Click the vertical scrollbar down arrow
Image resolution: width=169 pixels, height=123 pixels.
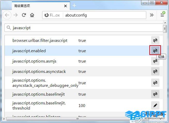tap(165, 115)
